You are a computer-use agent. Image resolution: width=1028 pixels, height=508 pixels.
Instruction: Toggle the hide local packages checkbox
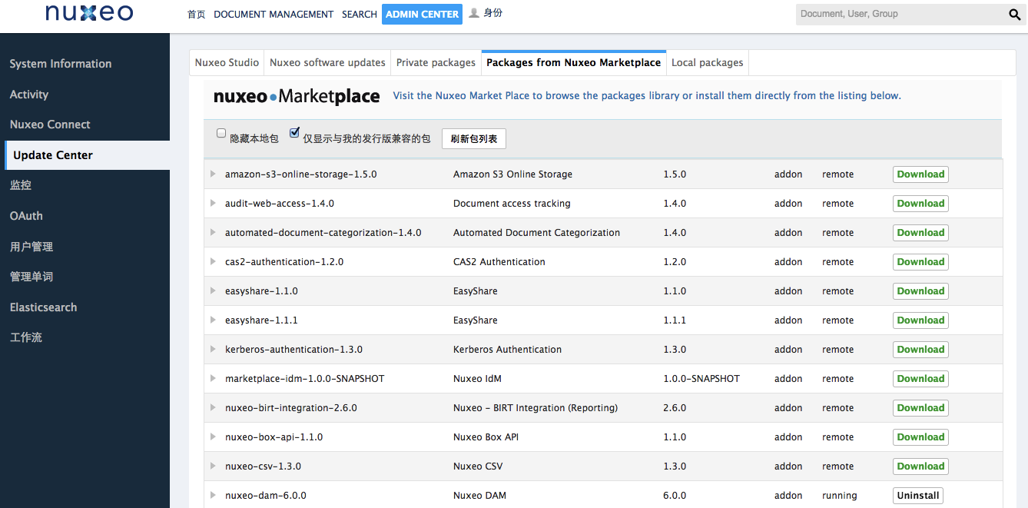221,134
